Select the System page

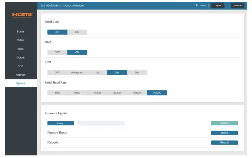point(21,83)
